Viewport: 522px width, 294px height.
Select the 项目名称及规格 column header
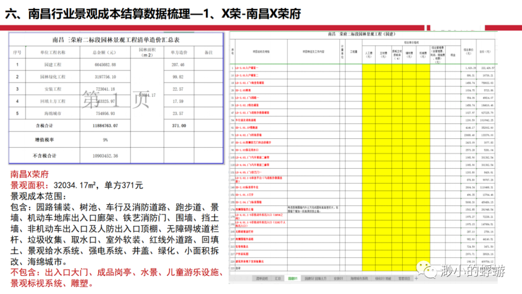(261, 52)
